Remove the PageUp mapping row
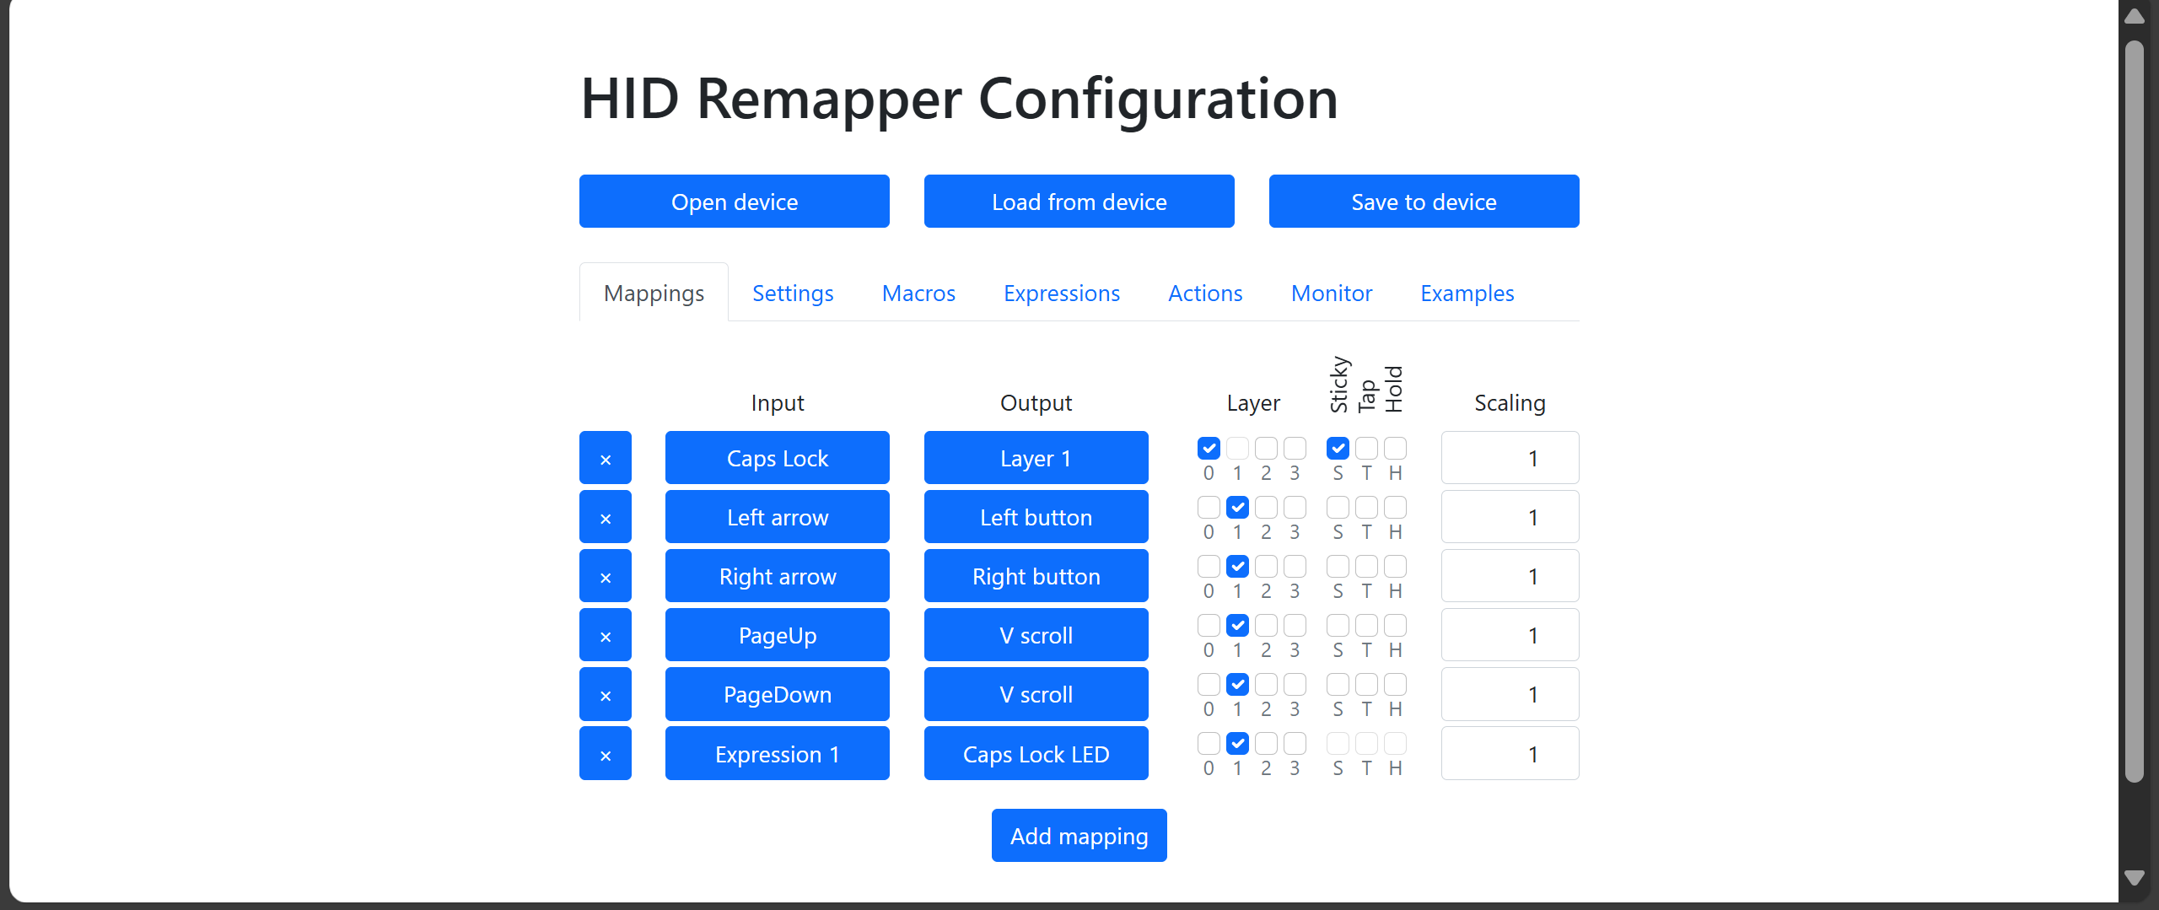Image resolution: width=2159 pixels, height=910 pixels. point(605,635)
